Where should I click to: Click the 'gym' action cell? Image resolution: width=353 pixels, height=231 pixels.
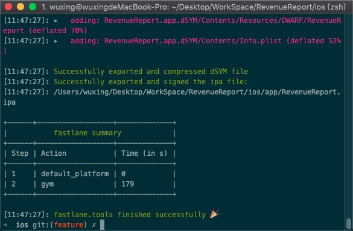48,184
